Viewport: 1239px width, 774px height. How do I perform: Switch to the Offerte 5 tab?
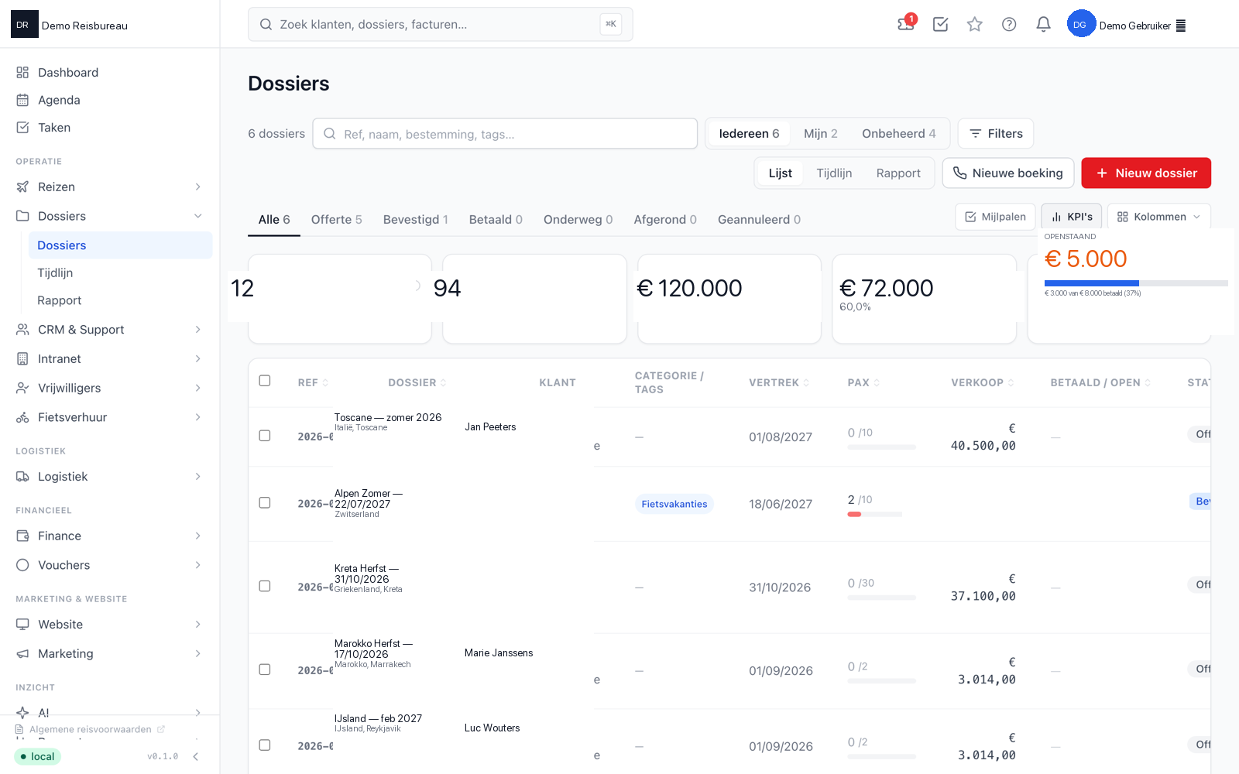[x=336, y=220]
